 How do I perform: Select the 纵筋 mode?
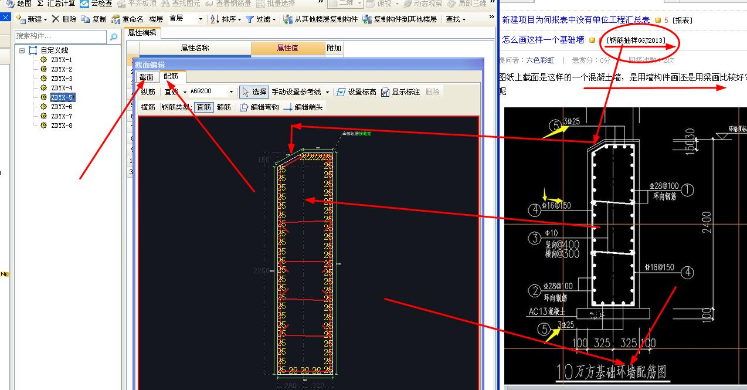point(148,92)
